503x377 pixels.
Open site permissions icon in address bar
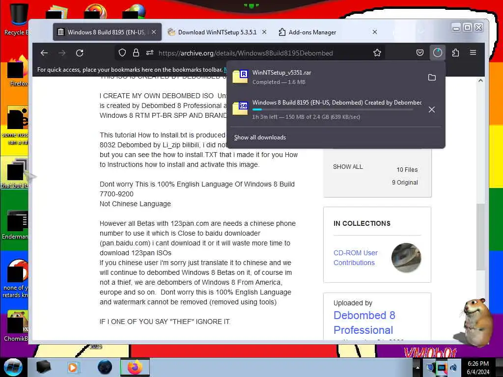pos(150,53)
